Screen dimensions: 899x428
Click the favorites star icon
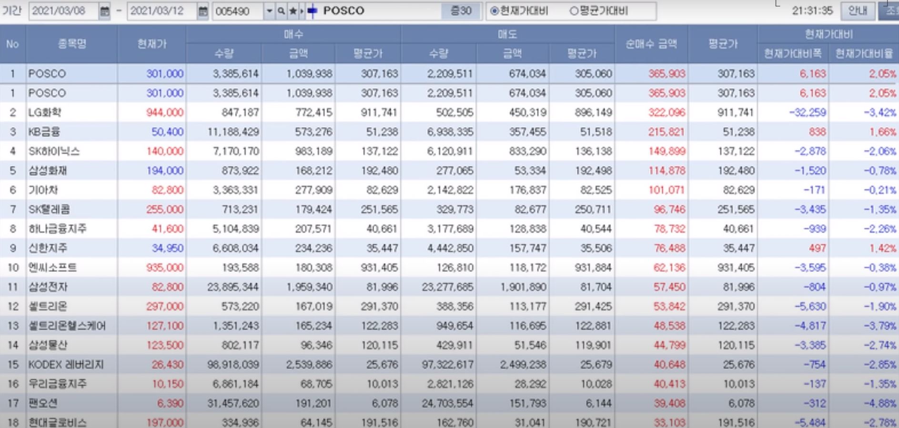point(293,11)
